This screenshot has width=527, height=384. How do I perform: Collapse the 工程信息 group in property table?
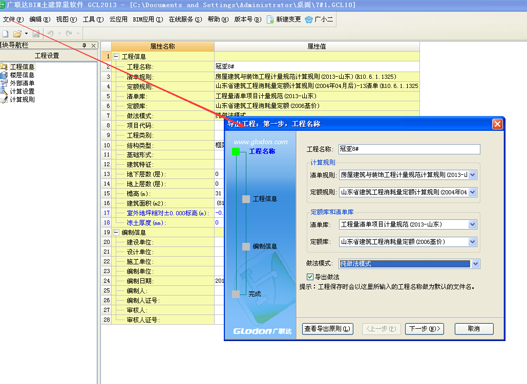(x=116, y=57)
